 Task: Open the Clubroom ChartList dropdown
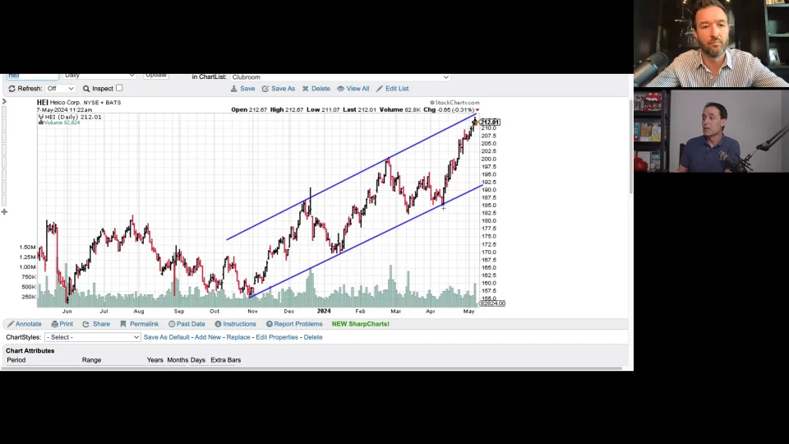(x=340, y=77)
